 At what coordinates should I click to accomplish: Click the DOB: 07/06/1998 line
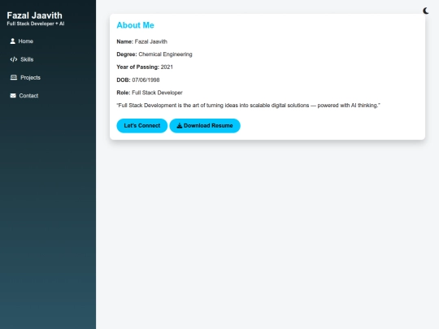(138, 80)
